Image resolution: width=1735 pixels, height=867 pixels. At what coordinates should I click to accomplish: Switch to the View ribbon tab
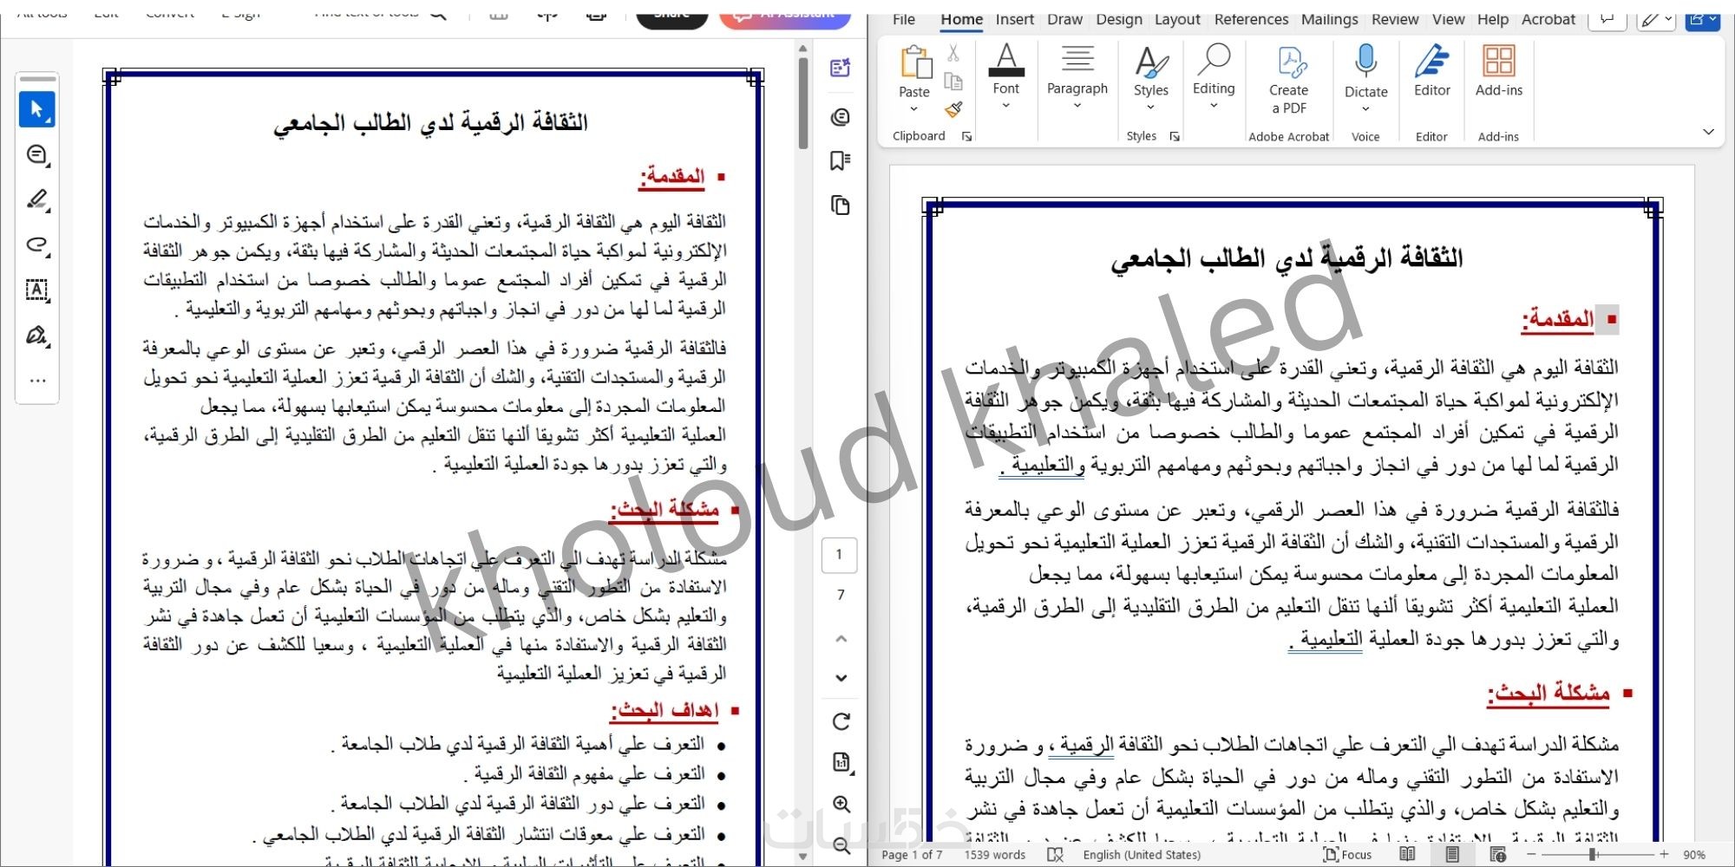pyautogui.click(x=1448, y=19)
